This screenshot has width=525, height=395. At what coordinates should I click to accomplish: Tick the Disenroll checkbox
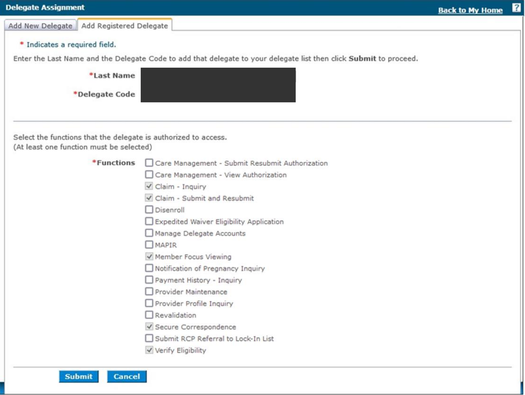coord(149,209)
